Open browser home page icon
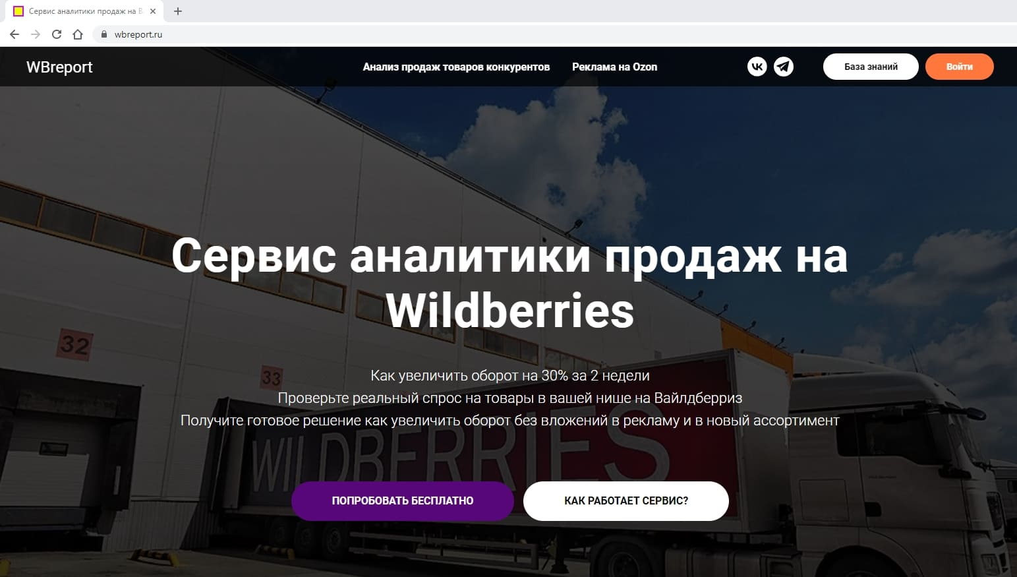 78,34
